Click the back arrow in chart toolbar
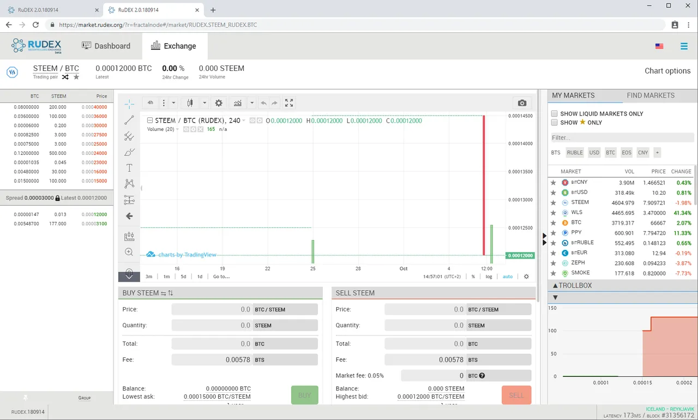 (129, 216)
